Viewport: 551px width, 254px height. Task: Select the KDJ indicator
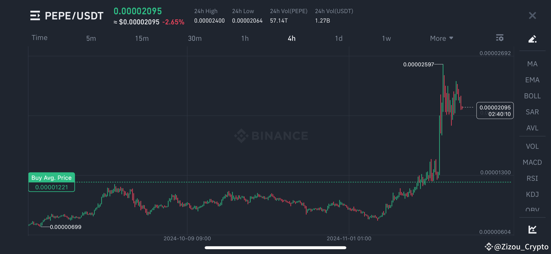[532, 194]
